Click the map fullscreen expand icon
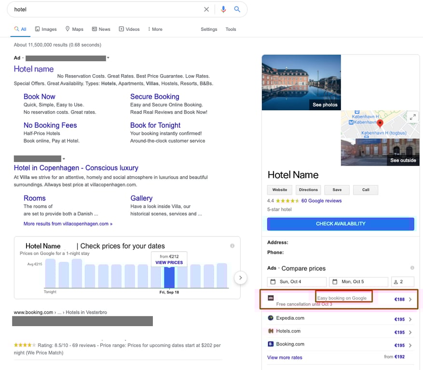Image resolution: width=423 pixels, height=370 pixels. tap(413, 117)
